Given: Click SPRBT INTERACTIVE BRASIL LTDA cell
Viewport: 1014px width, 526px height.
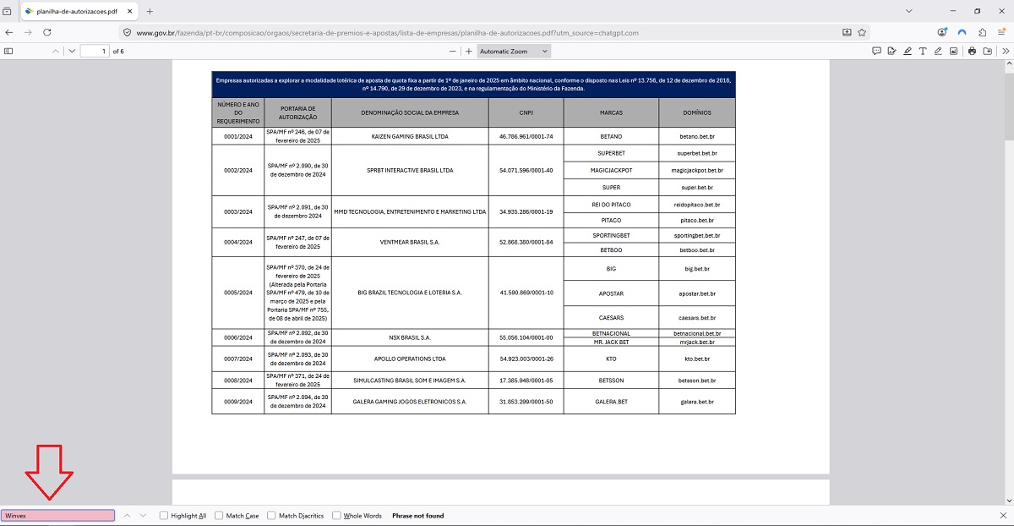Looking at the screenshot, I should 410,170.
